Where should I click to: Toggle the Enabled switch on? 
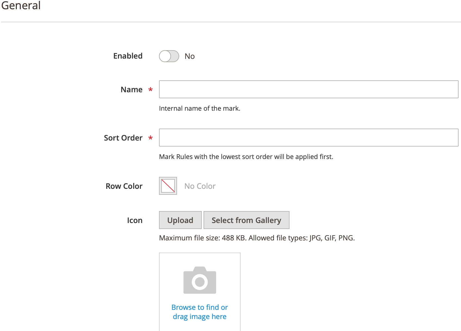[169, 56]
